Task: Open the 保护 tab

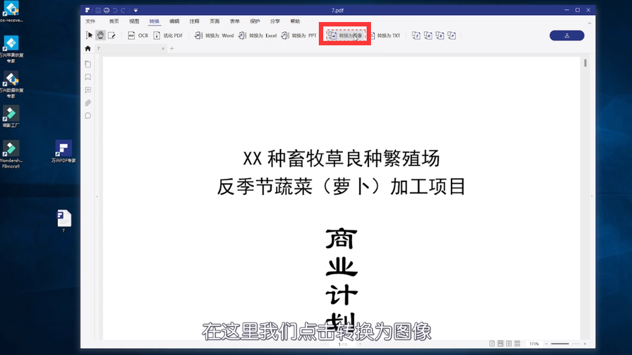Action: point(255,21)
